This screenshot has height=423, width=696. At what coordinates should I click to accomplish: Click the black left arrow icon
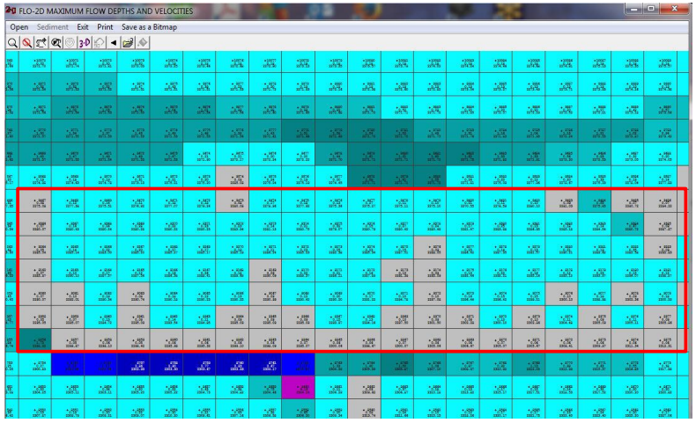(x=113, y=41)
